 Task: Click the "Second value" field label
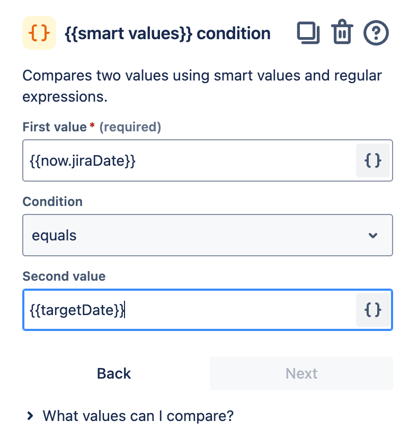(64, 276)
